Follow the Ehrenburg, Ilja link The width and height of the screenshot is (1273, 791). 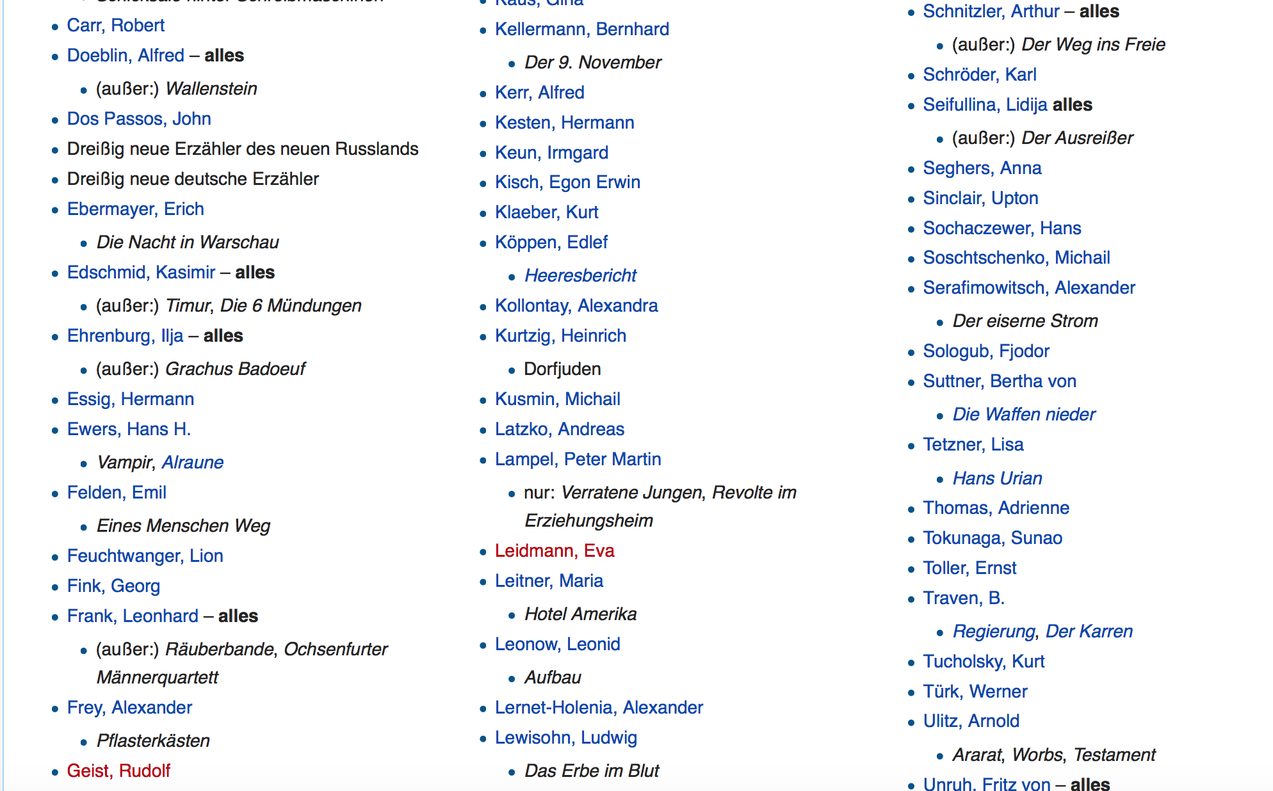[125, 336]
